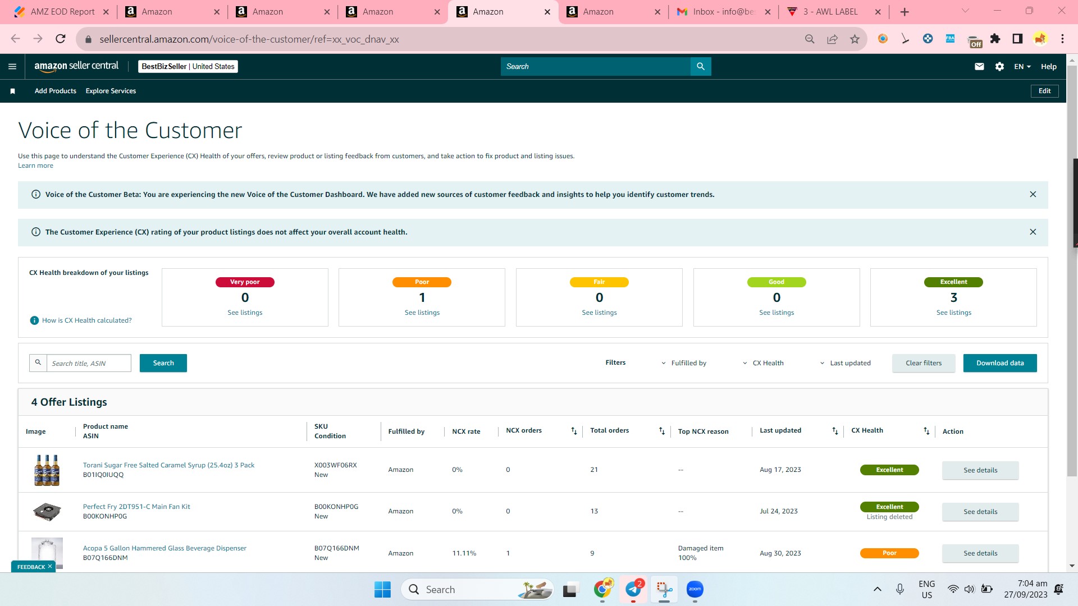Click the Download data button

pyautogui.click(x=1000, y=363)
